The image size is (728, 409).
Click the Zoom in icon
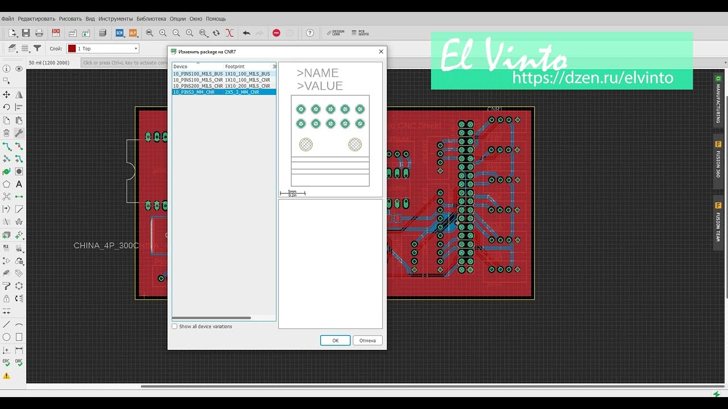163,33
